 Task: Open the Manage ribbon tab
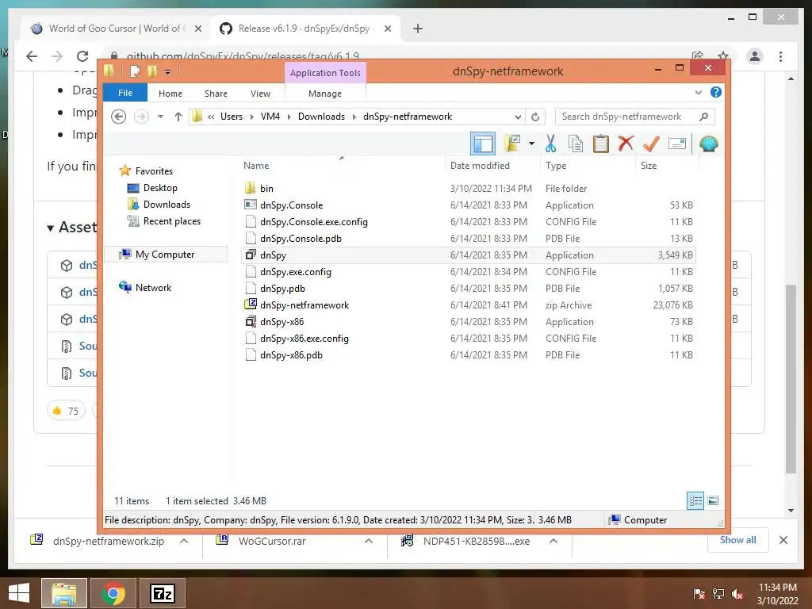click(324, 94)
